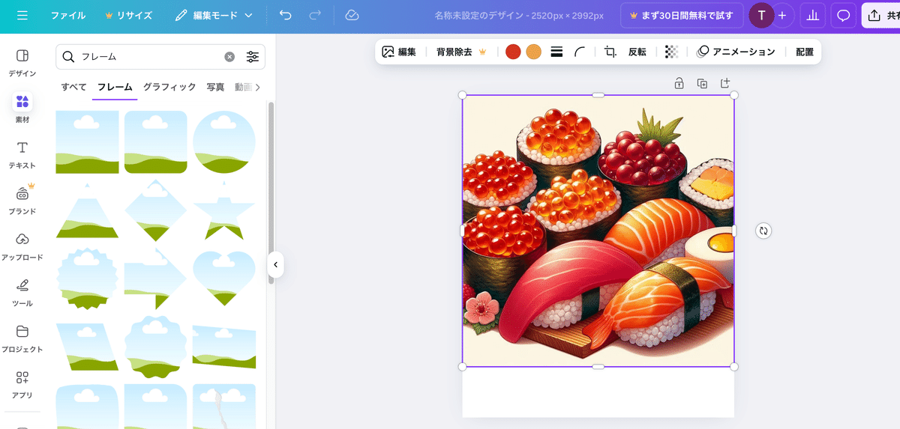Viewport: 900px width, 429px height.
Task: Click 配置 position button
Action: tap(805, 52)
